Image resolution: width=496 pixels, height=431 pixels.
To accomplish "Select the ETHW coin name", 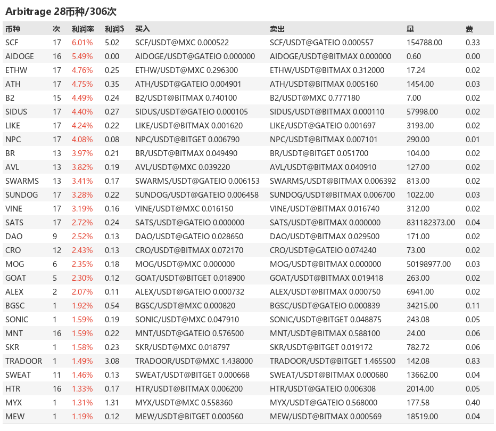I will [x=16, y=70].
